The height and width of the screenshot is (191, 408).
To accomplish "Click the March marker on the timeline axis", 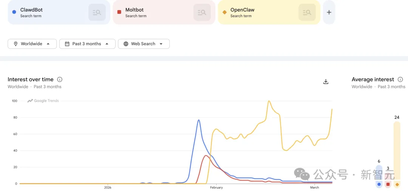I will click(x=315, y=187).
